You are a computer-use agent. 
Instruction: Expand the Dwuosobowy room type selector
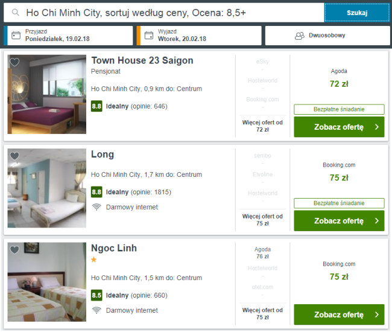click(326, 35)
